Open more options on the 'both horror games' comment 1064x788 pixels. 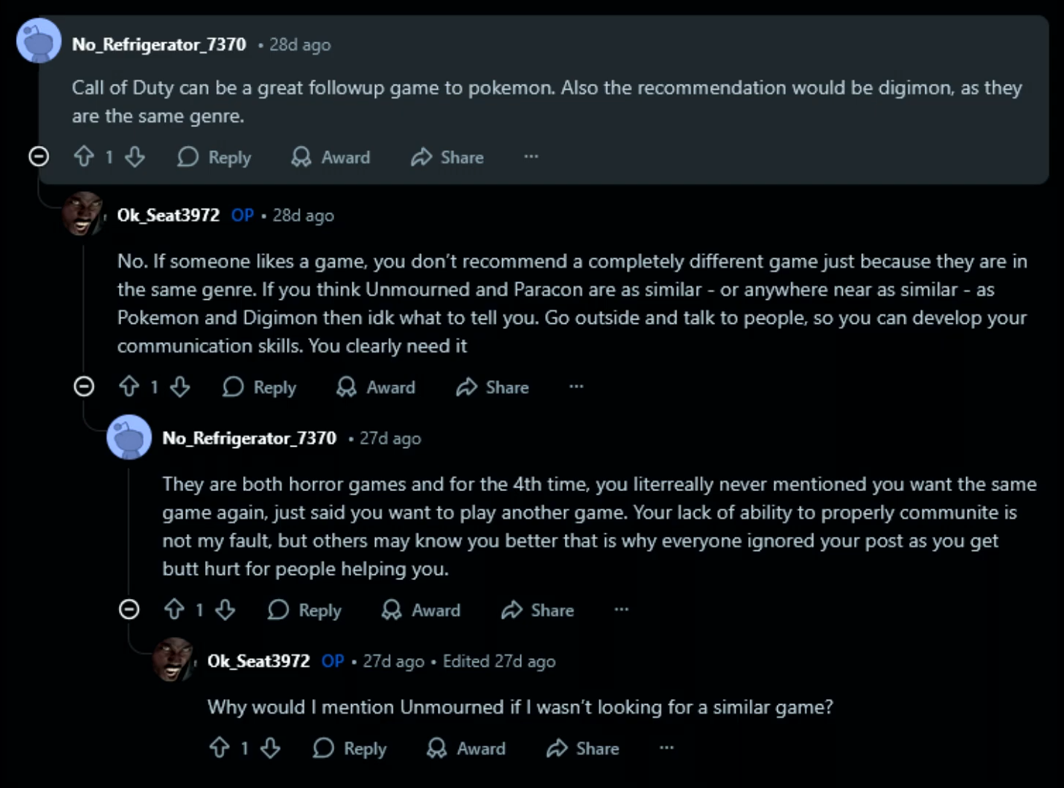(x=622, y=609)
